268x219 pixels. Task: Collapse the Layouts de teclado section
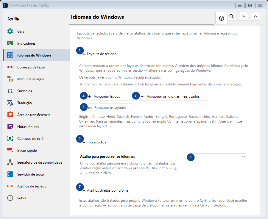(x=84, y=54)
